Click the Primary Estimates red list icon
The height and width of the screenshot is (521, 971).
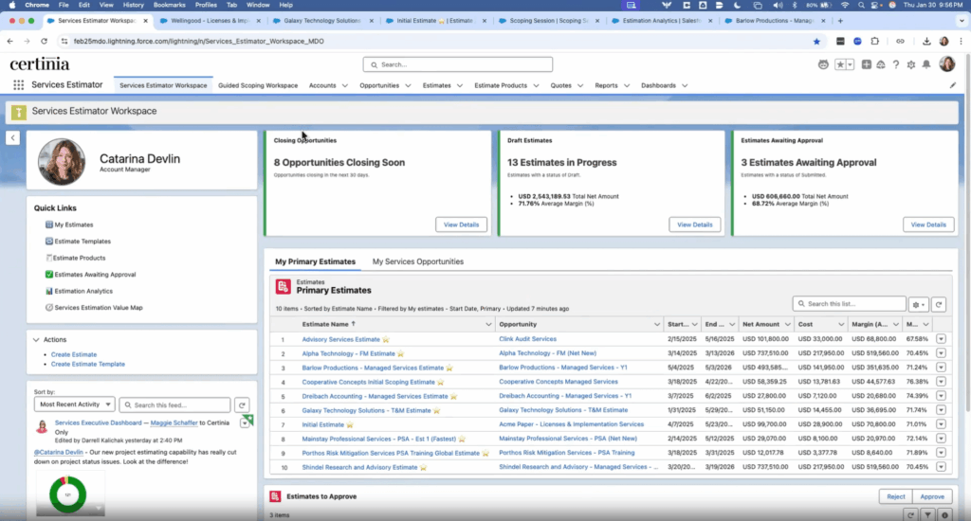[x=283, y=286]
